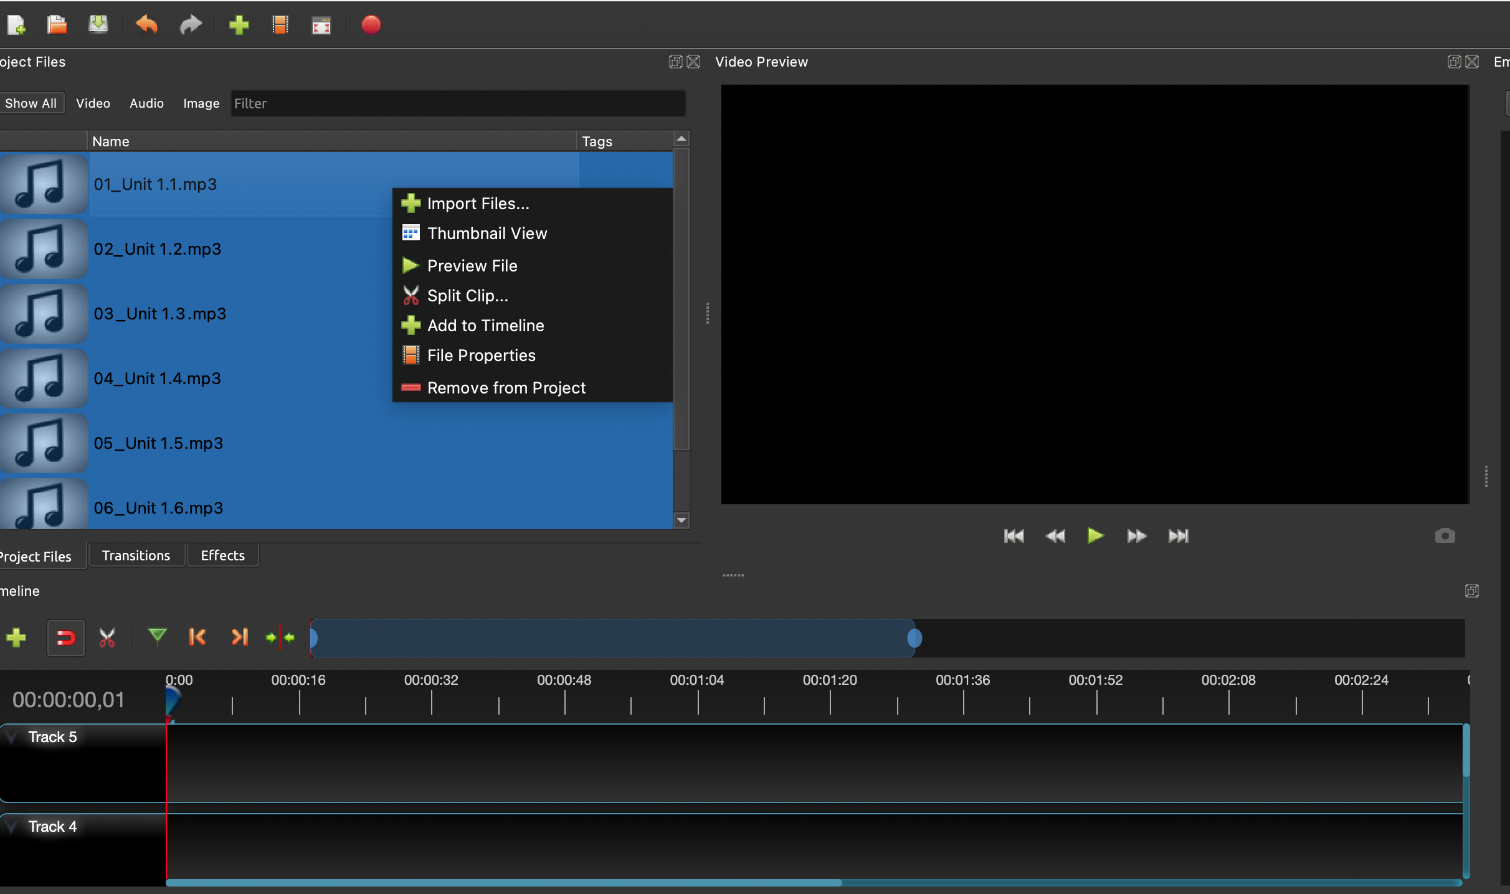
Task: Click the Add Marker green triangle icon
Action: 157,636
